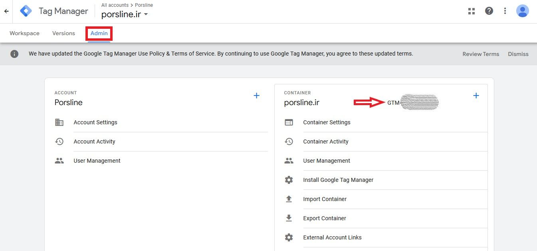Image resolution: width=537 pixels, height=251 pixels.
Task: Open Container Settings
Action: click(x=327, y=122)
